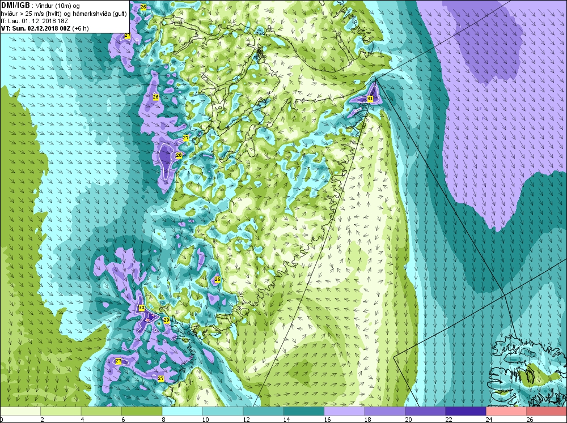Pick the medium purple 18–20 m/s legend swatch
Screen dimensions: 567x423
385,411
